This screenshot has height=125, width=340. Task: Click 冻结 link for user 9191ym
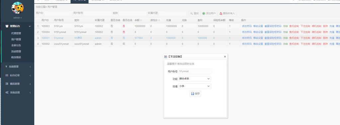click(285, 26)
